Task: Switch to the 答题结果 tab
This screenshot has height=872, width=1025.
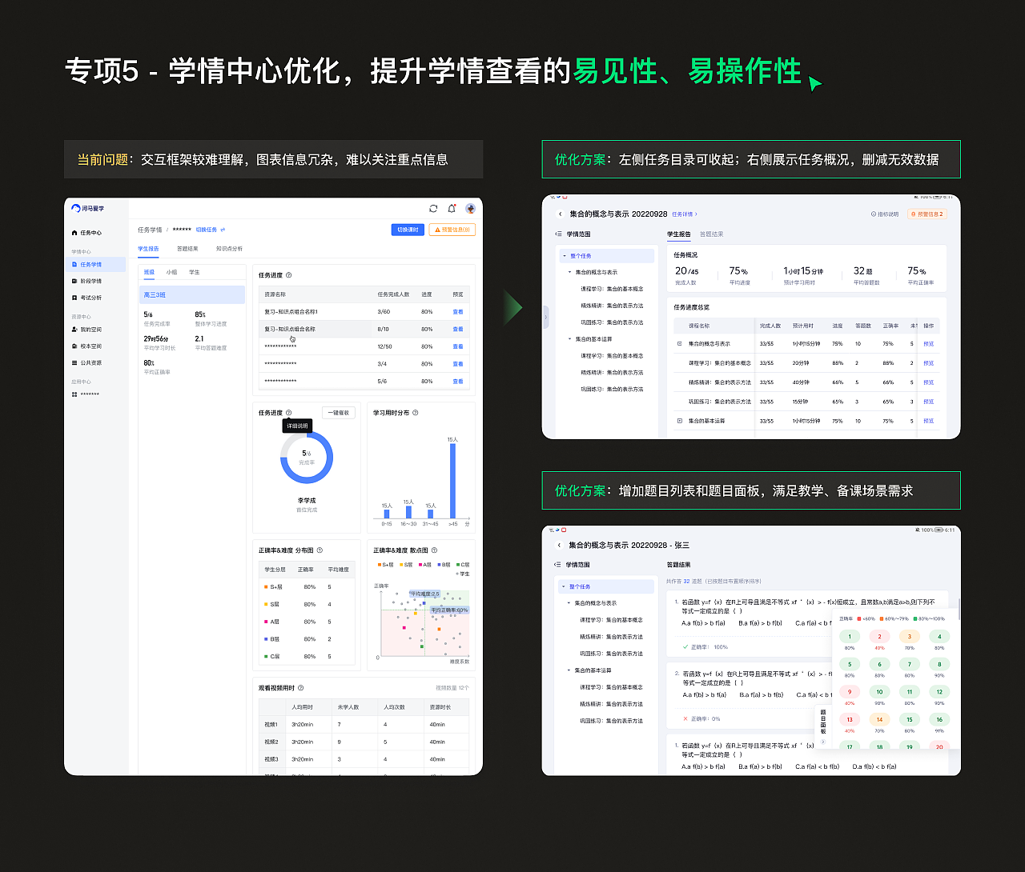Action: tap(188, 249)
